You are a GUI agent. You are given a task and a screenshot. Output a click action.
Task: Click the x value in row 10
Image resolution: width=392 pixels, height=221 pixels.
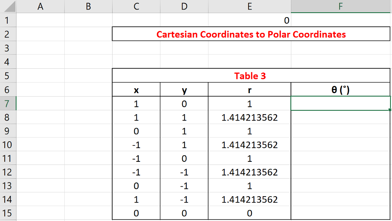(x=136, y=145)
